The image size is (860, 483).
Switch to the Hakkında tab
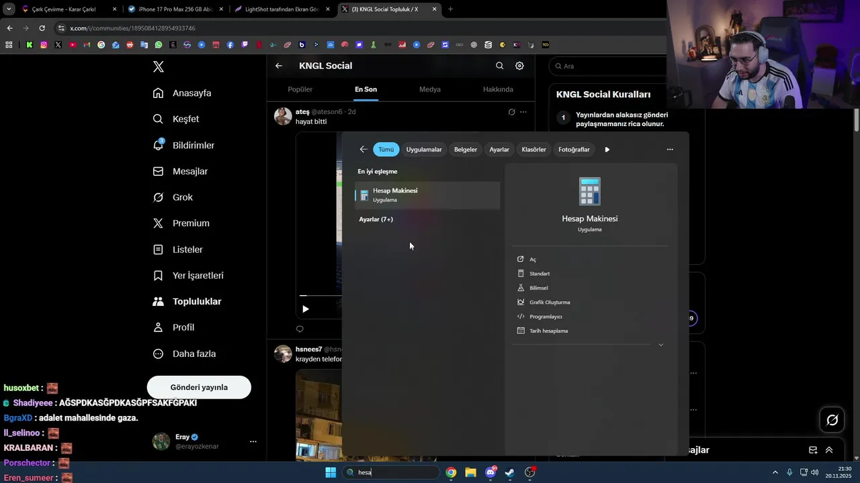tap(498, 89)
